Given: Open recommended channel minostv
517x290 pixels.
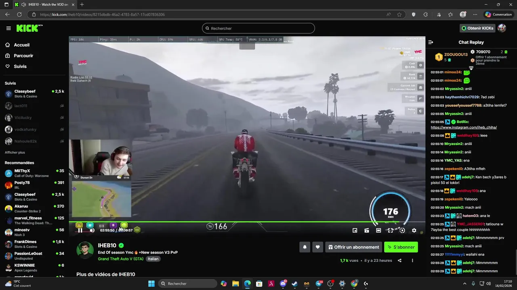Looking at the screenshot, I should pyautogui.click(x=34, y=232).
